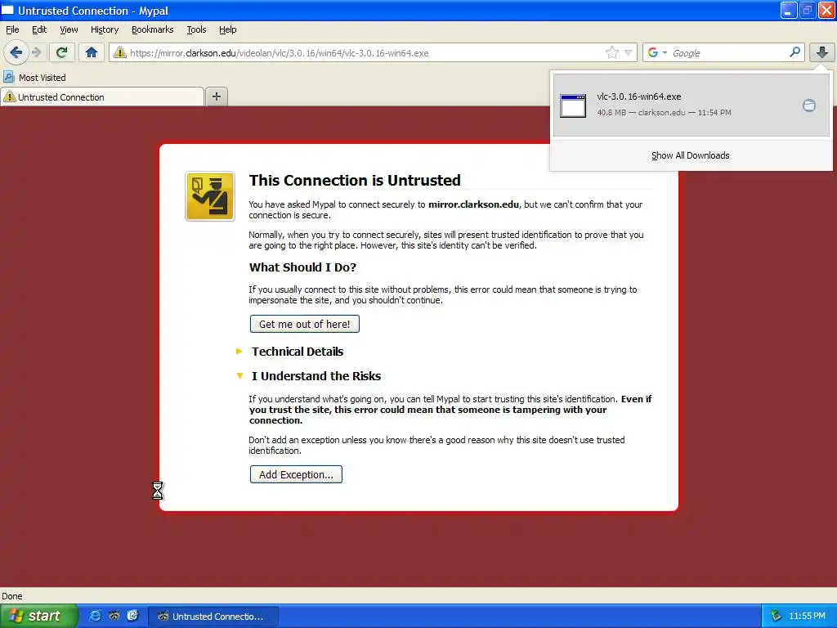Open the Tools menu
The image size is (837, 628).
click(196, 29)
